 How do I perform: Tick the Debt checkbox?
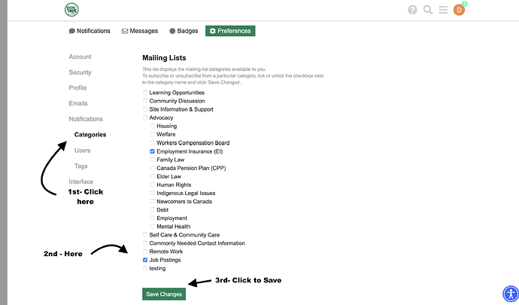[152, 209]
